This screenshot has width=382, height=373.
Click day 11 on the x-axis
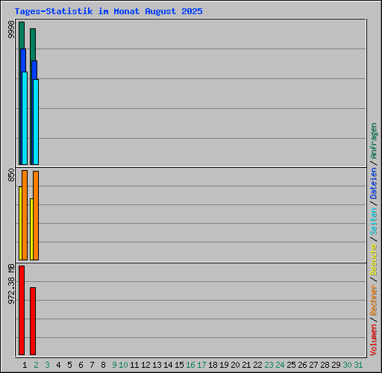coord(134,365)
